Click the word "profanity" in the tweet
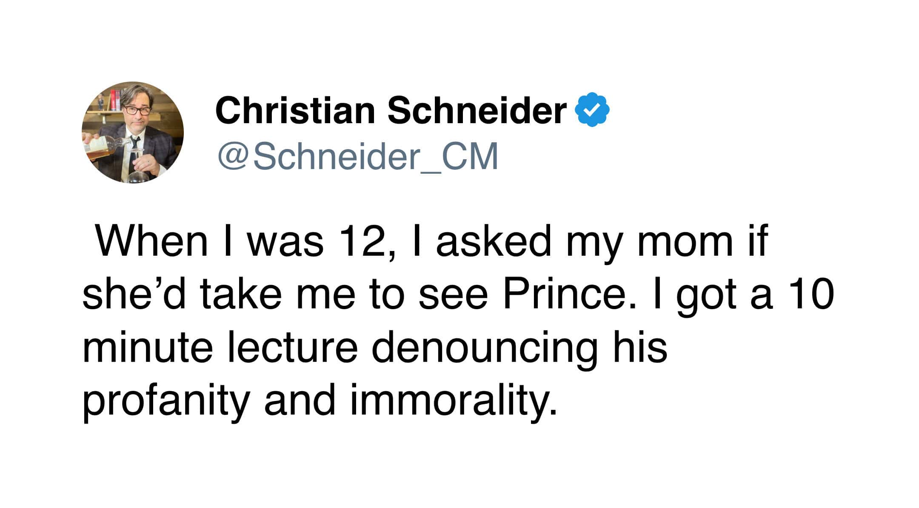 point(166,401)
